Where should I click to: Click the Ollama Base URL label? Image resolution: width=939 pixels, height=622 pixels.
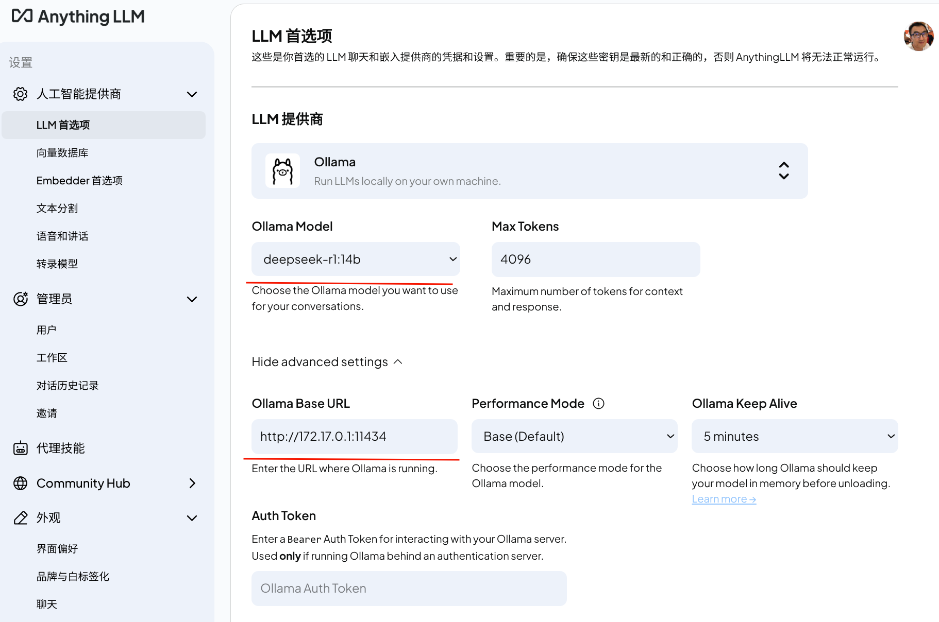coord(300,403)
